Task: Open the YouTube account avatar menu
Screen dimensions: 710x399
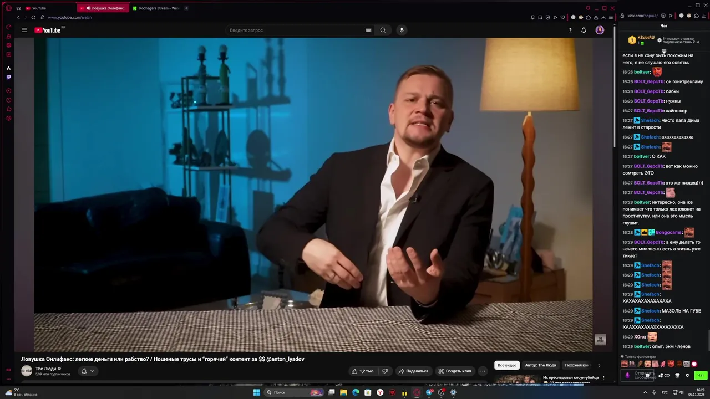Action: click(x=600, y=30)
